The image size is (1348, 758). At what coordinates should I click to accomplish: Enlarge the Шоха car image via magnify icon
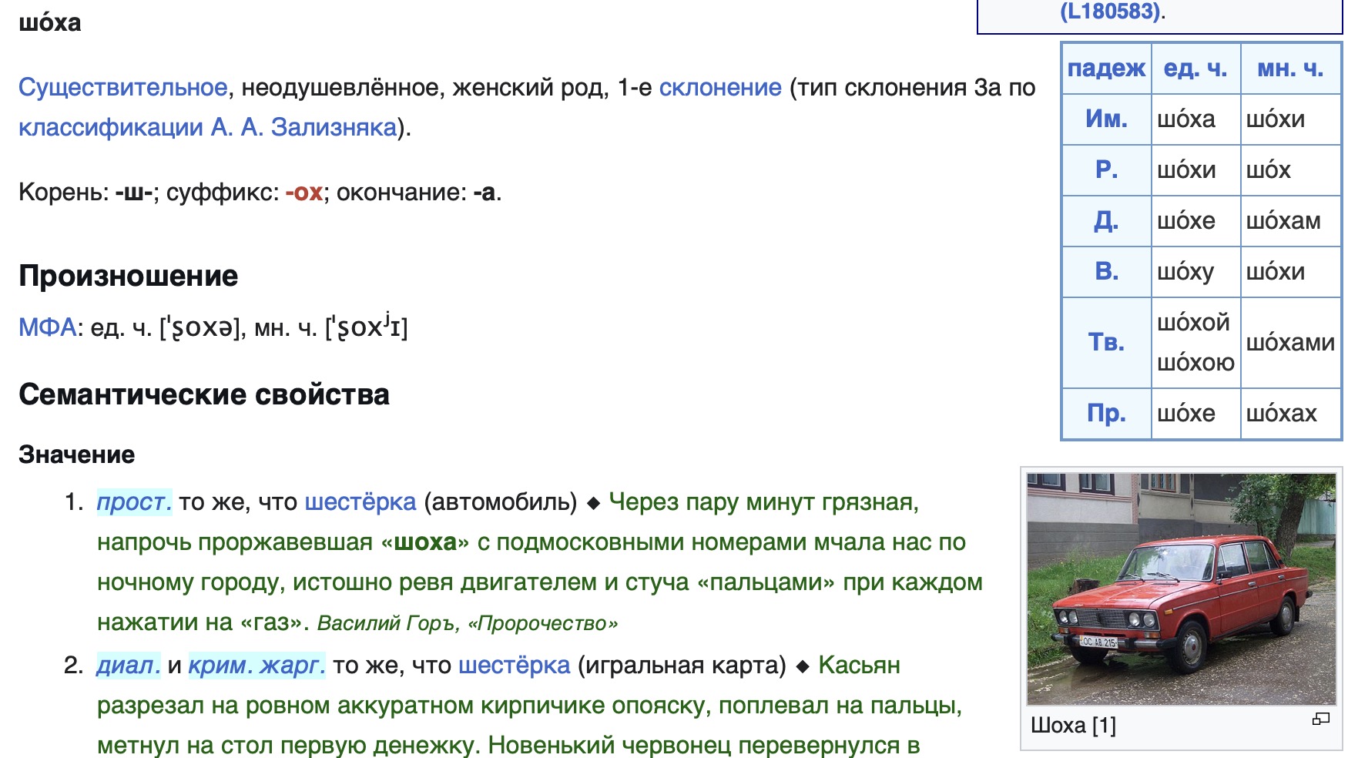1320,719
